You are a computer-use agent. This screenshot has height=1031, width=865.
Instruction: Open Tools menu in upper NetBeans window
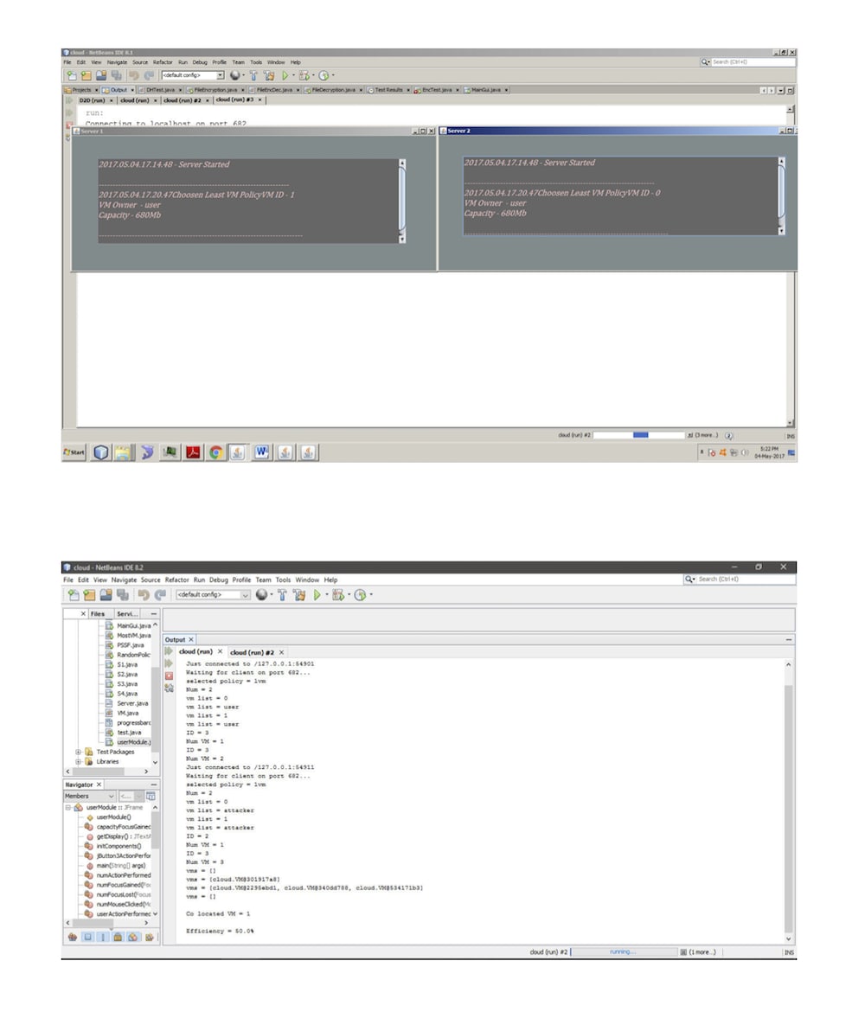coord(256,62)
